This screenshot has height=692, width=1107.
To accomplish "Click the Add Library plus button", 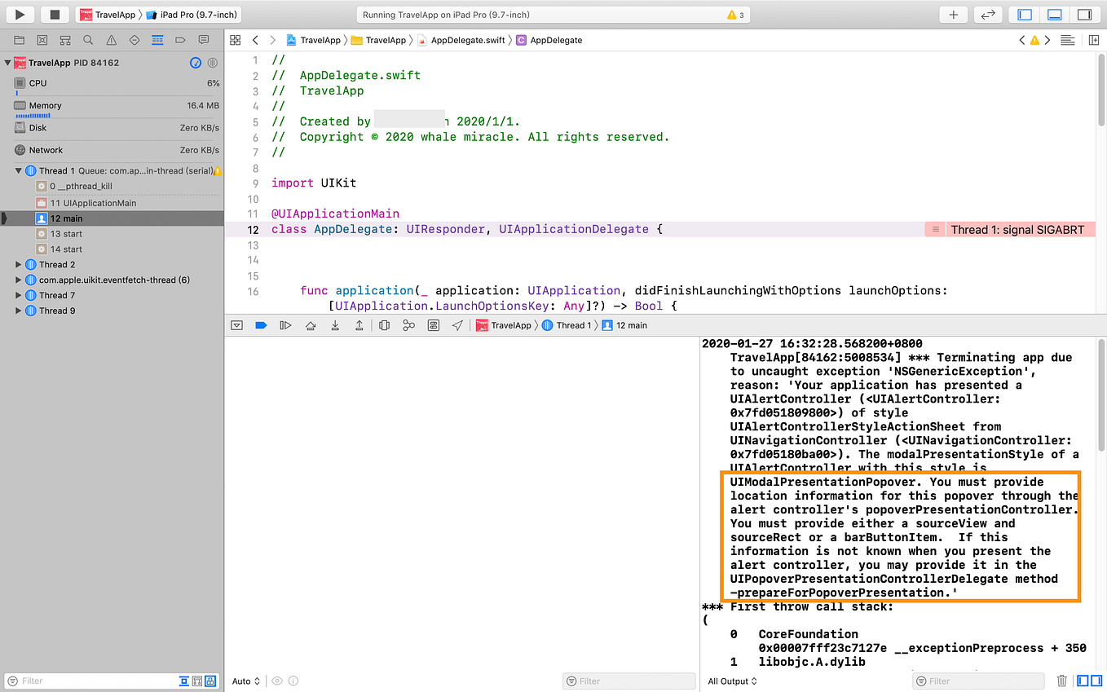I will click(953, 15).
